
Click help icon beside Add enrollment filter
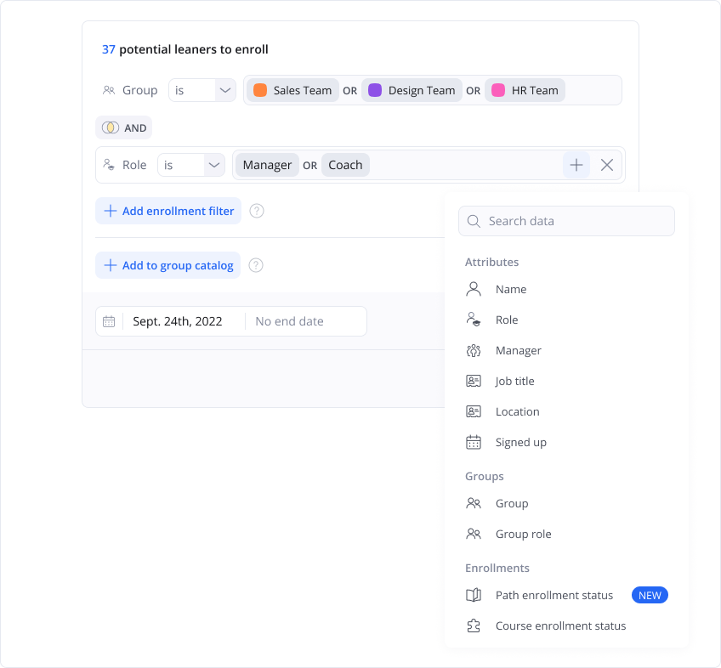[257, 211]
